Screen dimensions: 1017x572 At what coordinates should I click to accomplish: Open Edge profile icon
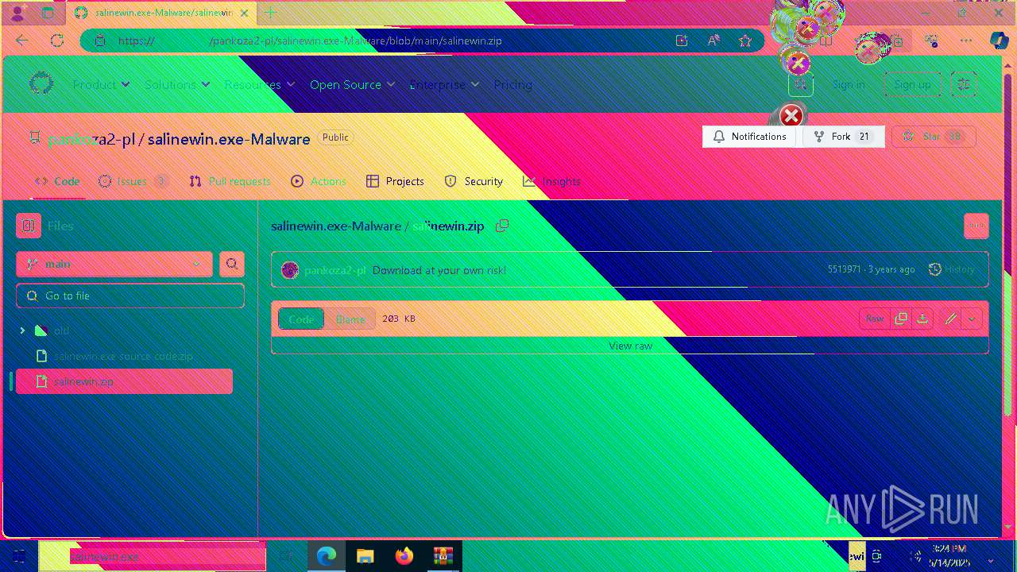(17, 13)
